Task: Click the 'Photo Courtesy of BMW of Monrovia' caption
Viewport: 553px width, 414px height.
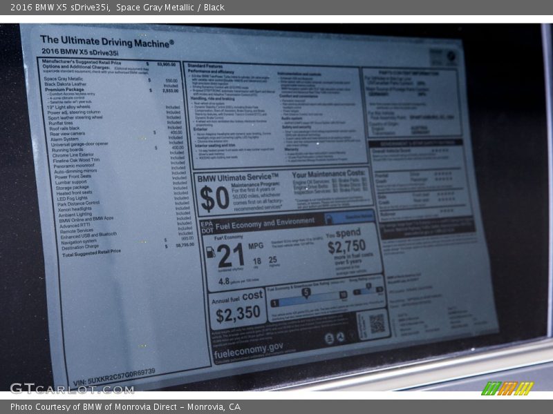Action: coord(125,406)
